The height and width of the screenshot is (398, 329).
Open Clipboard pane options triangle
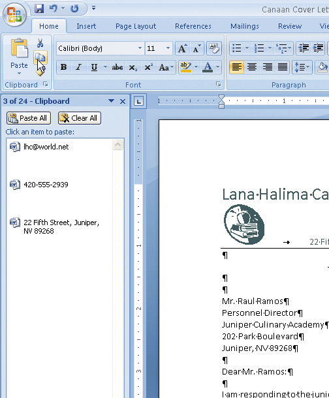point(111,101)
